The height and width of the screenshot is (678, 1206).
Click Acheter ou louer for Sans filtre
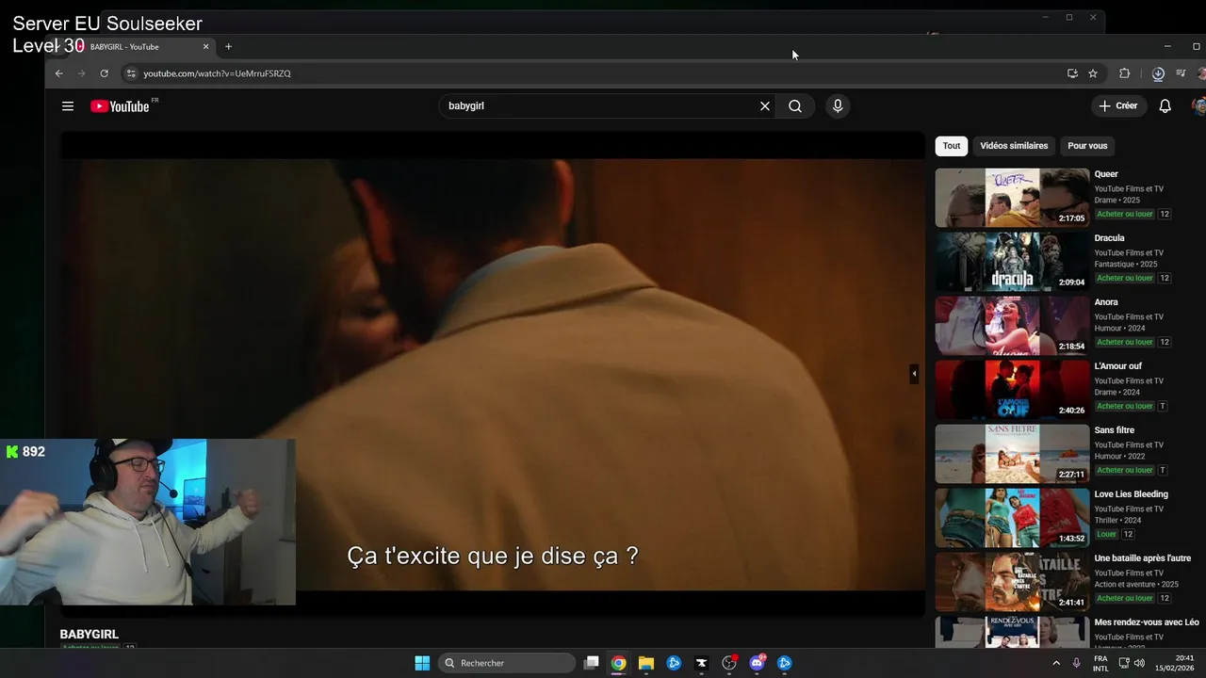coord(1125,471)
